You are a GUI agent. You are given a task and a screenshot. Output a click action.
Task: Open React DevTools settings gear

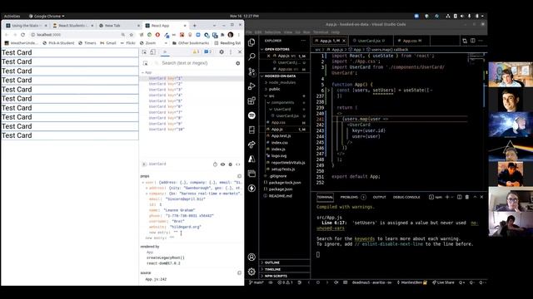tap(238, 63)
